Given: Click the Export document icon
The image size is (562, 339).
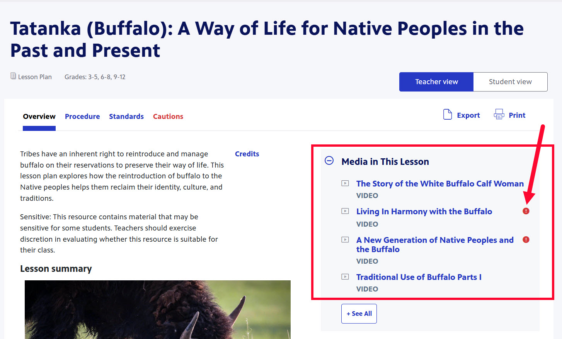Looking at the screenshot, I should 447,115.
